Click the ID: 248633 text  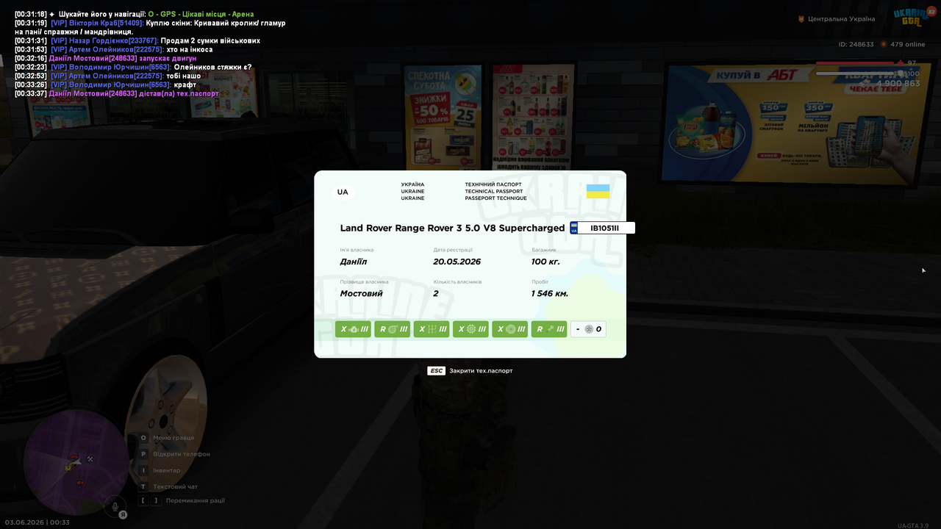(x=856, y=44)
